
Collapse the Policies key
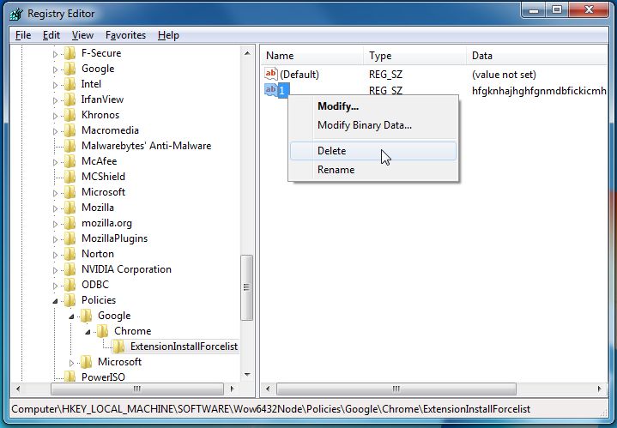[x=55, y=301]
